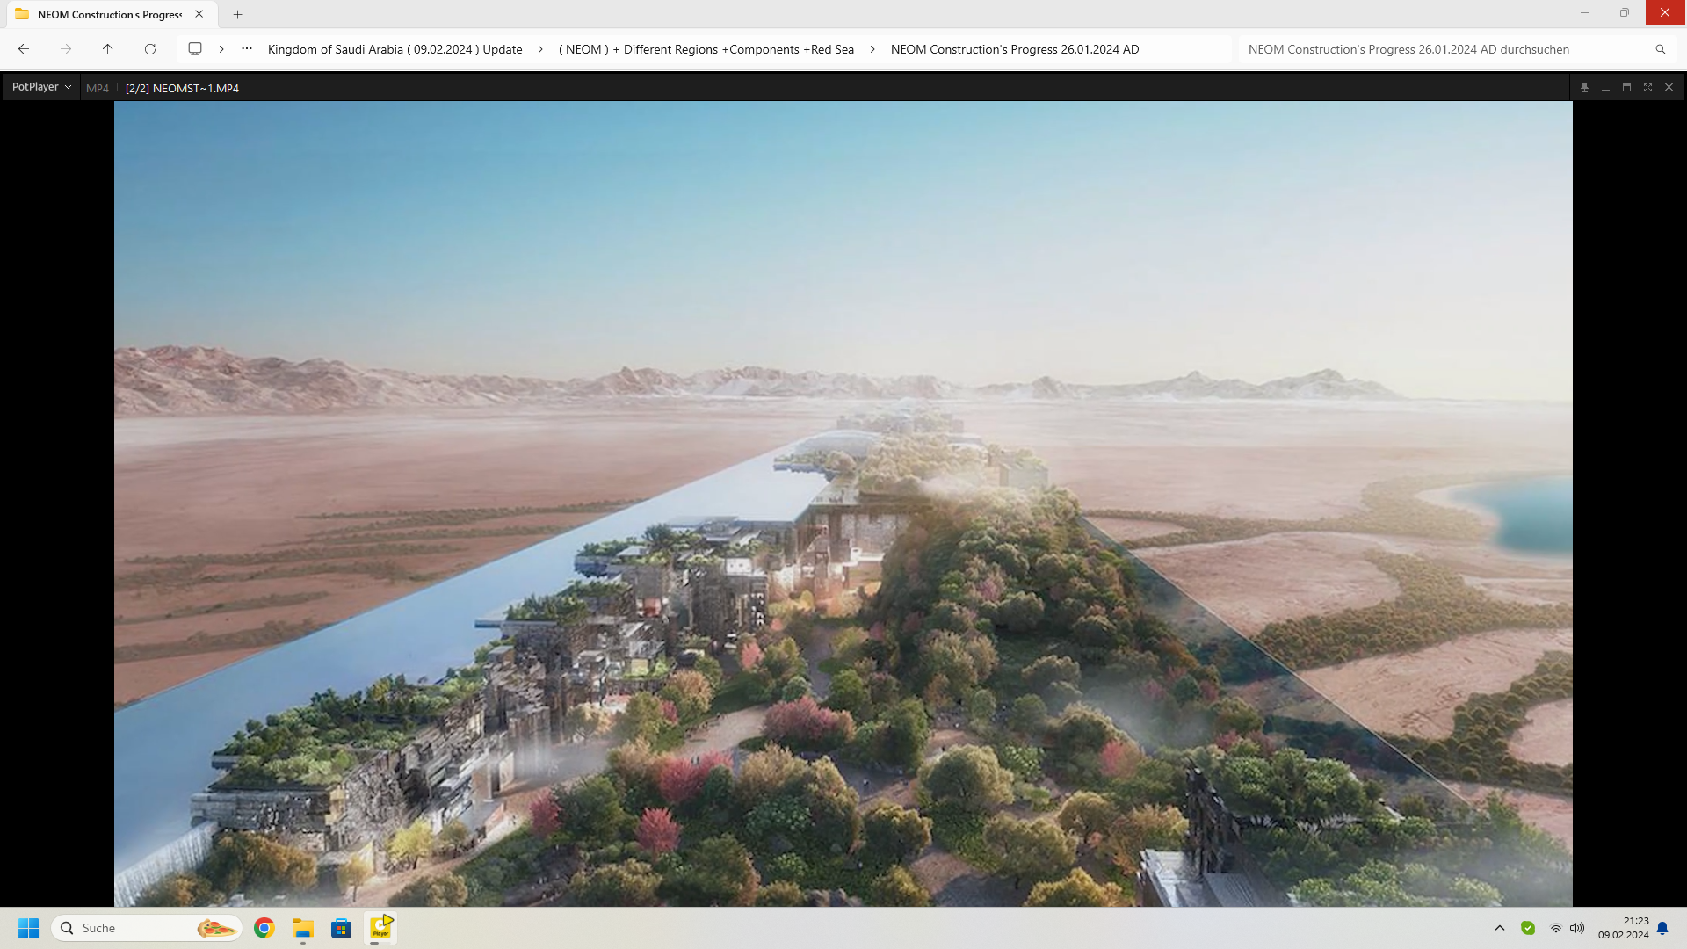
Task: Launch Google Chrome from taskbar
Action: (x=264, y=928)
